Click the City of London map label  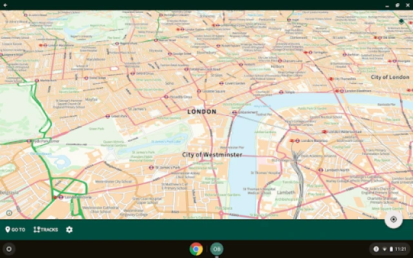pos(390,77)
